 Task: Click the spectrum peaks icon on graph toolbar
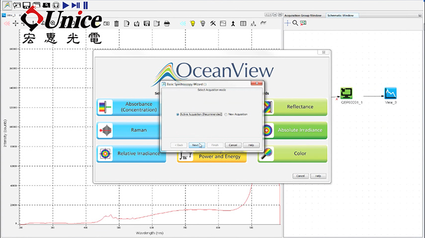tap(253, 23)
